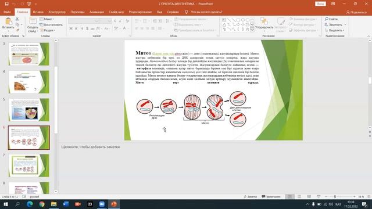Viewport: 372px width, 209px height.
Task: Switch to slide sorter view icon
Action: (x=299, y=197)
